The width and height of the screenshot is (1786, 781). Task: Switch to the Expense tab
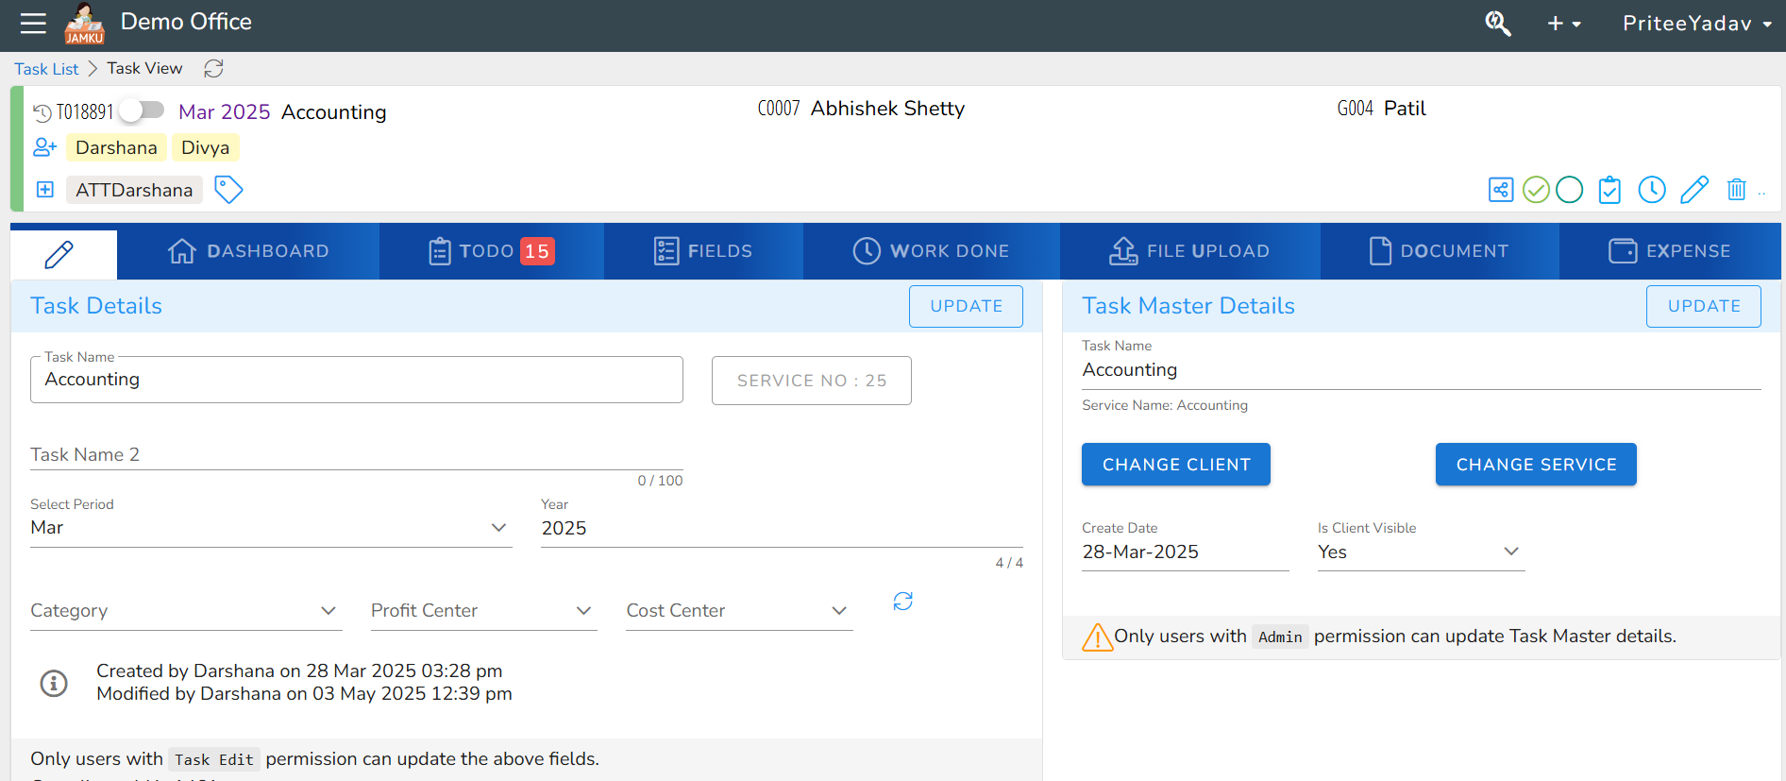(1670, 251)
